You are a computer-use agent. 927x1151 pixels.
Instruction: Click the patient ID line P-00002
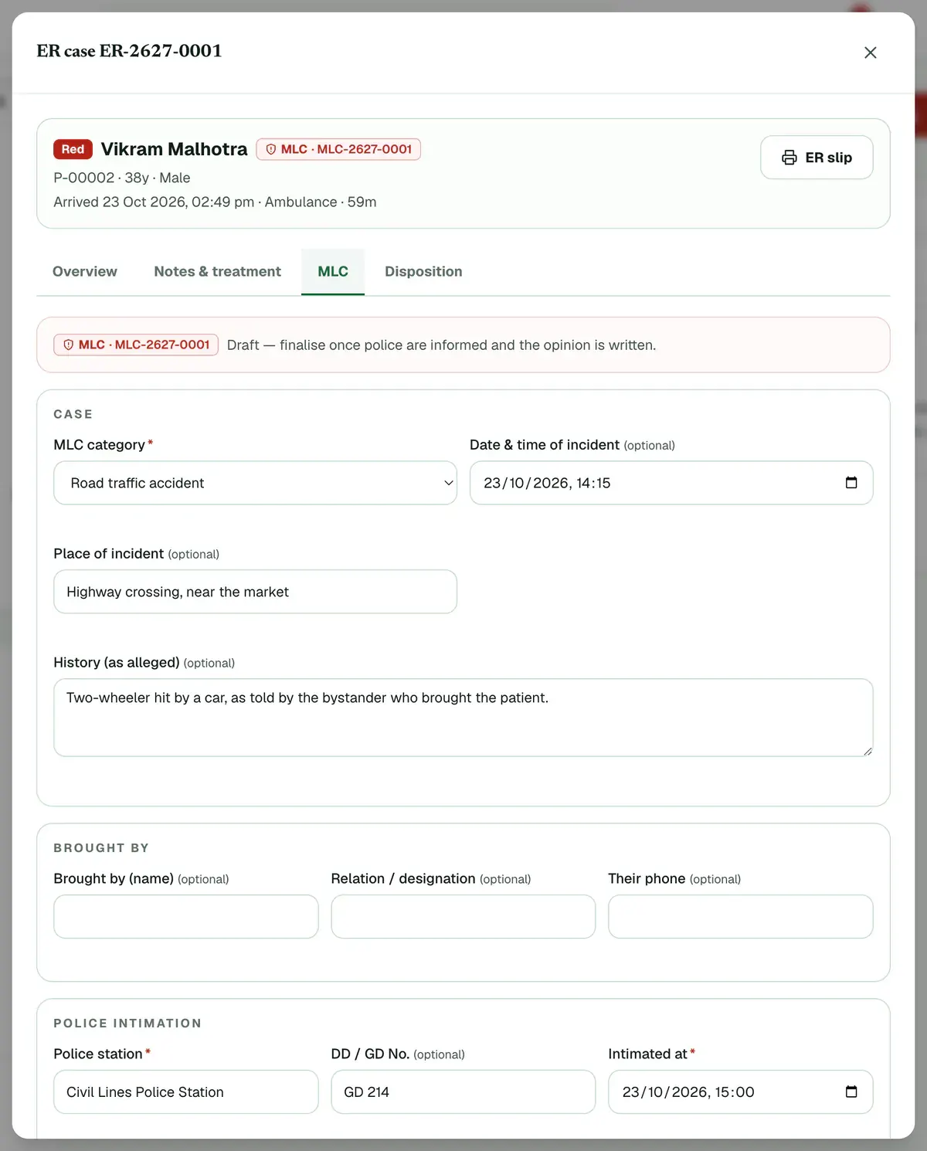click(x=122, y=178)
